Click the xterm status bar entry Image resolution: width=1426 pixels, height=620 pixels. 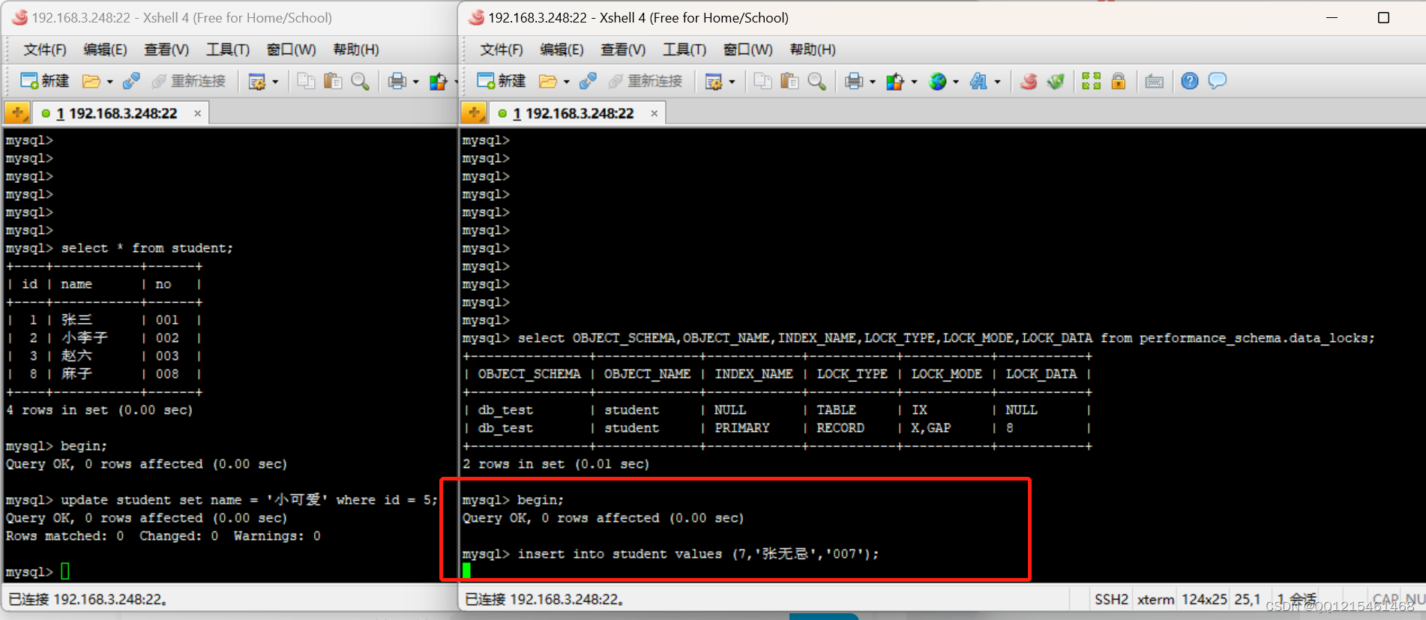click(1155, 599)
